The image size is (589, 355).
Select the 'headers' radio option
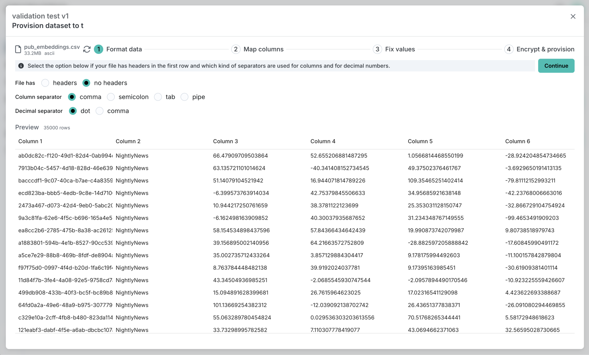click(45, 83)
